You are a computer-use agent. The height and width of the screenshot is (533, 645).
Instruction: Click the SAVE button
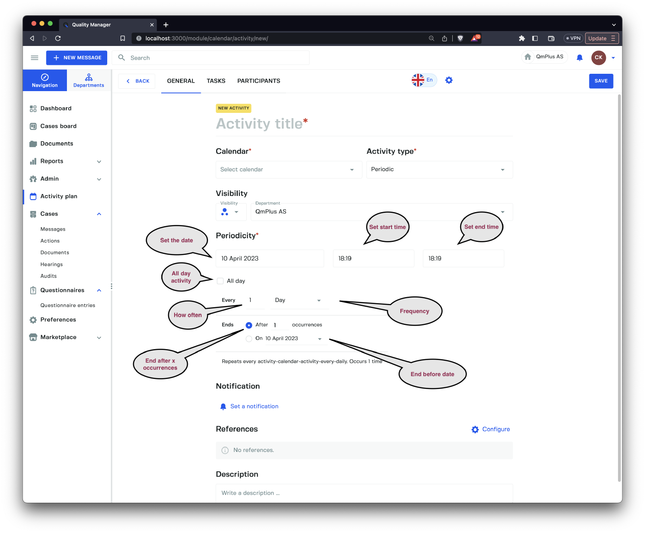point(601,81)
